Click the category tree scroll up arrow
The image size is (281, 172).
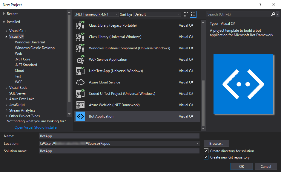click(x=69, y=12)
